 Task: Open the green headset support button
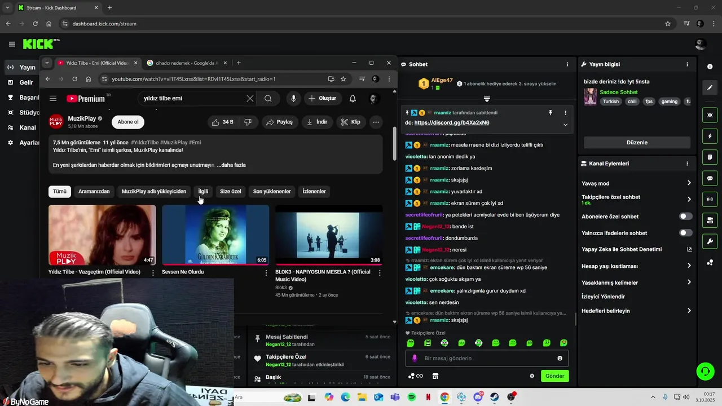point(705,371)
